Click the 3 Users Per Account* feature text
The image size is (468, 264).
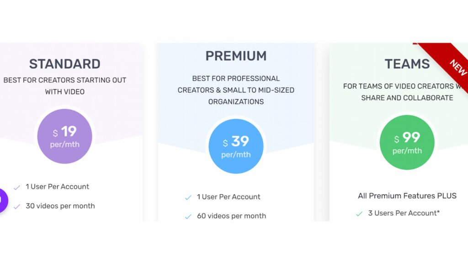[404, 213]
